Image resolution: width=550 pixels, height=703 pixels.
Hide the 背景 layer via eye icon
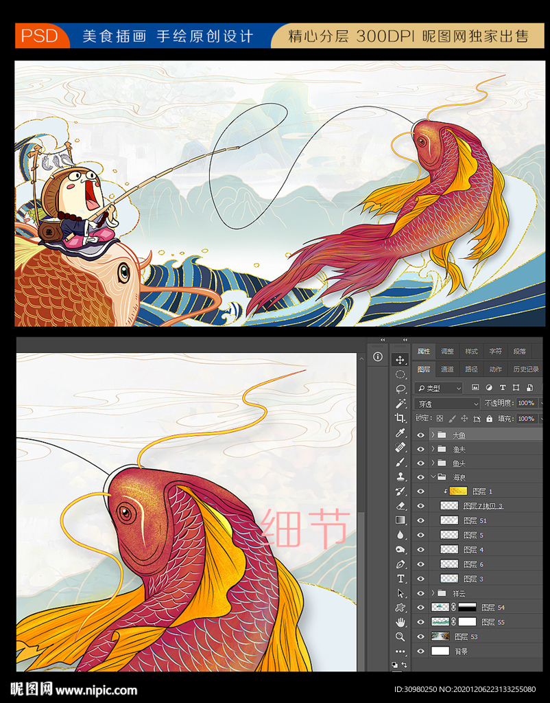420,651
